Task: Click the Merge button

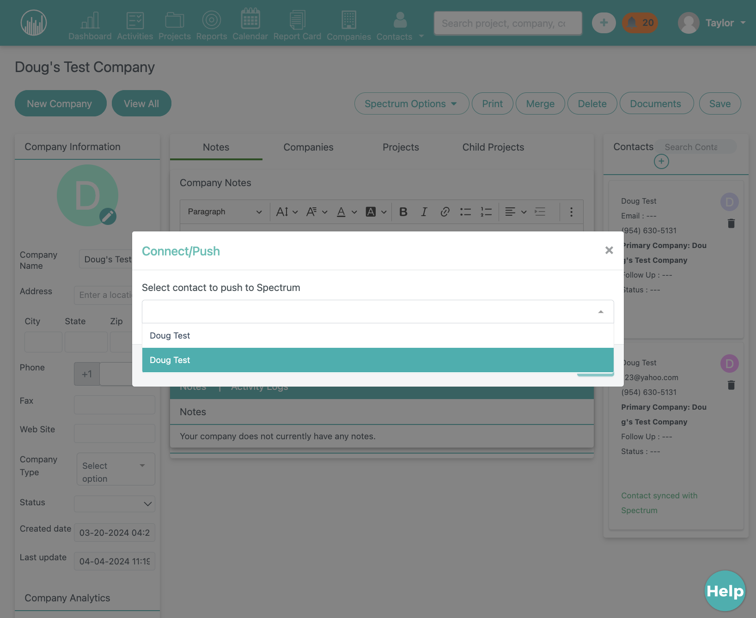Action: pos(540,103)
